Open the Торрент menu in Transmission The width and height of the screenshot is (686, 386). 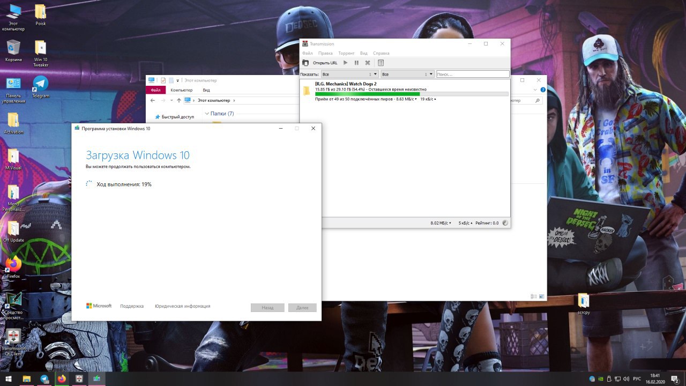coord(346,53)
